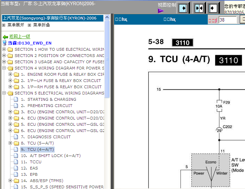Click the button right of page number field
Screen dimensions: 245x189
[242, 19]
